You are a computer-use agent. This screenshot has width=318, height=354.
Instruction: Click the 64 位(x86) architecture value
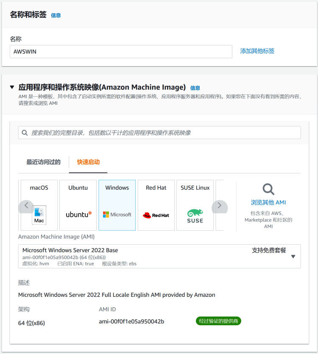click(31, 323)
